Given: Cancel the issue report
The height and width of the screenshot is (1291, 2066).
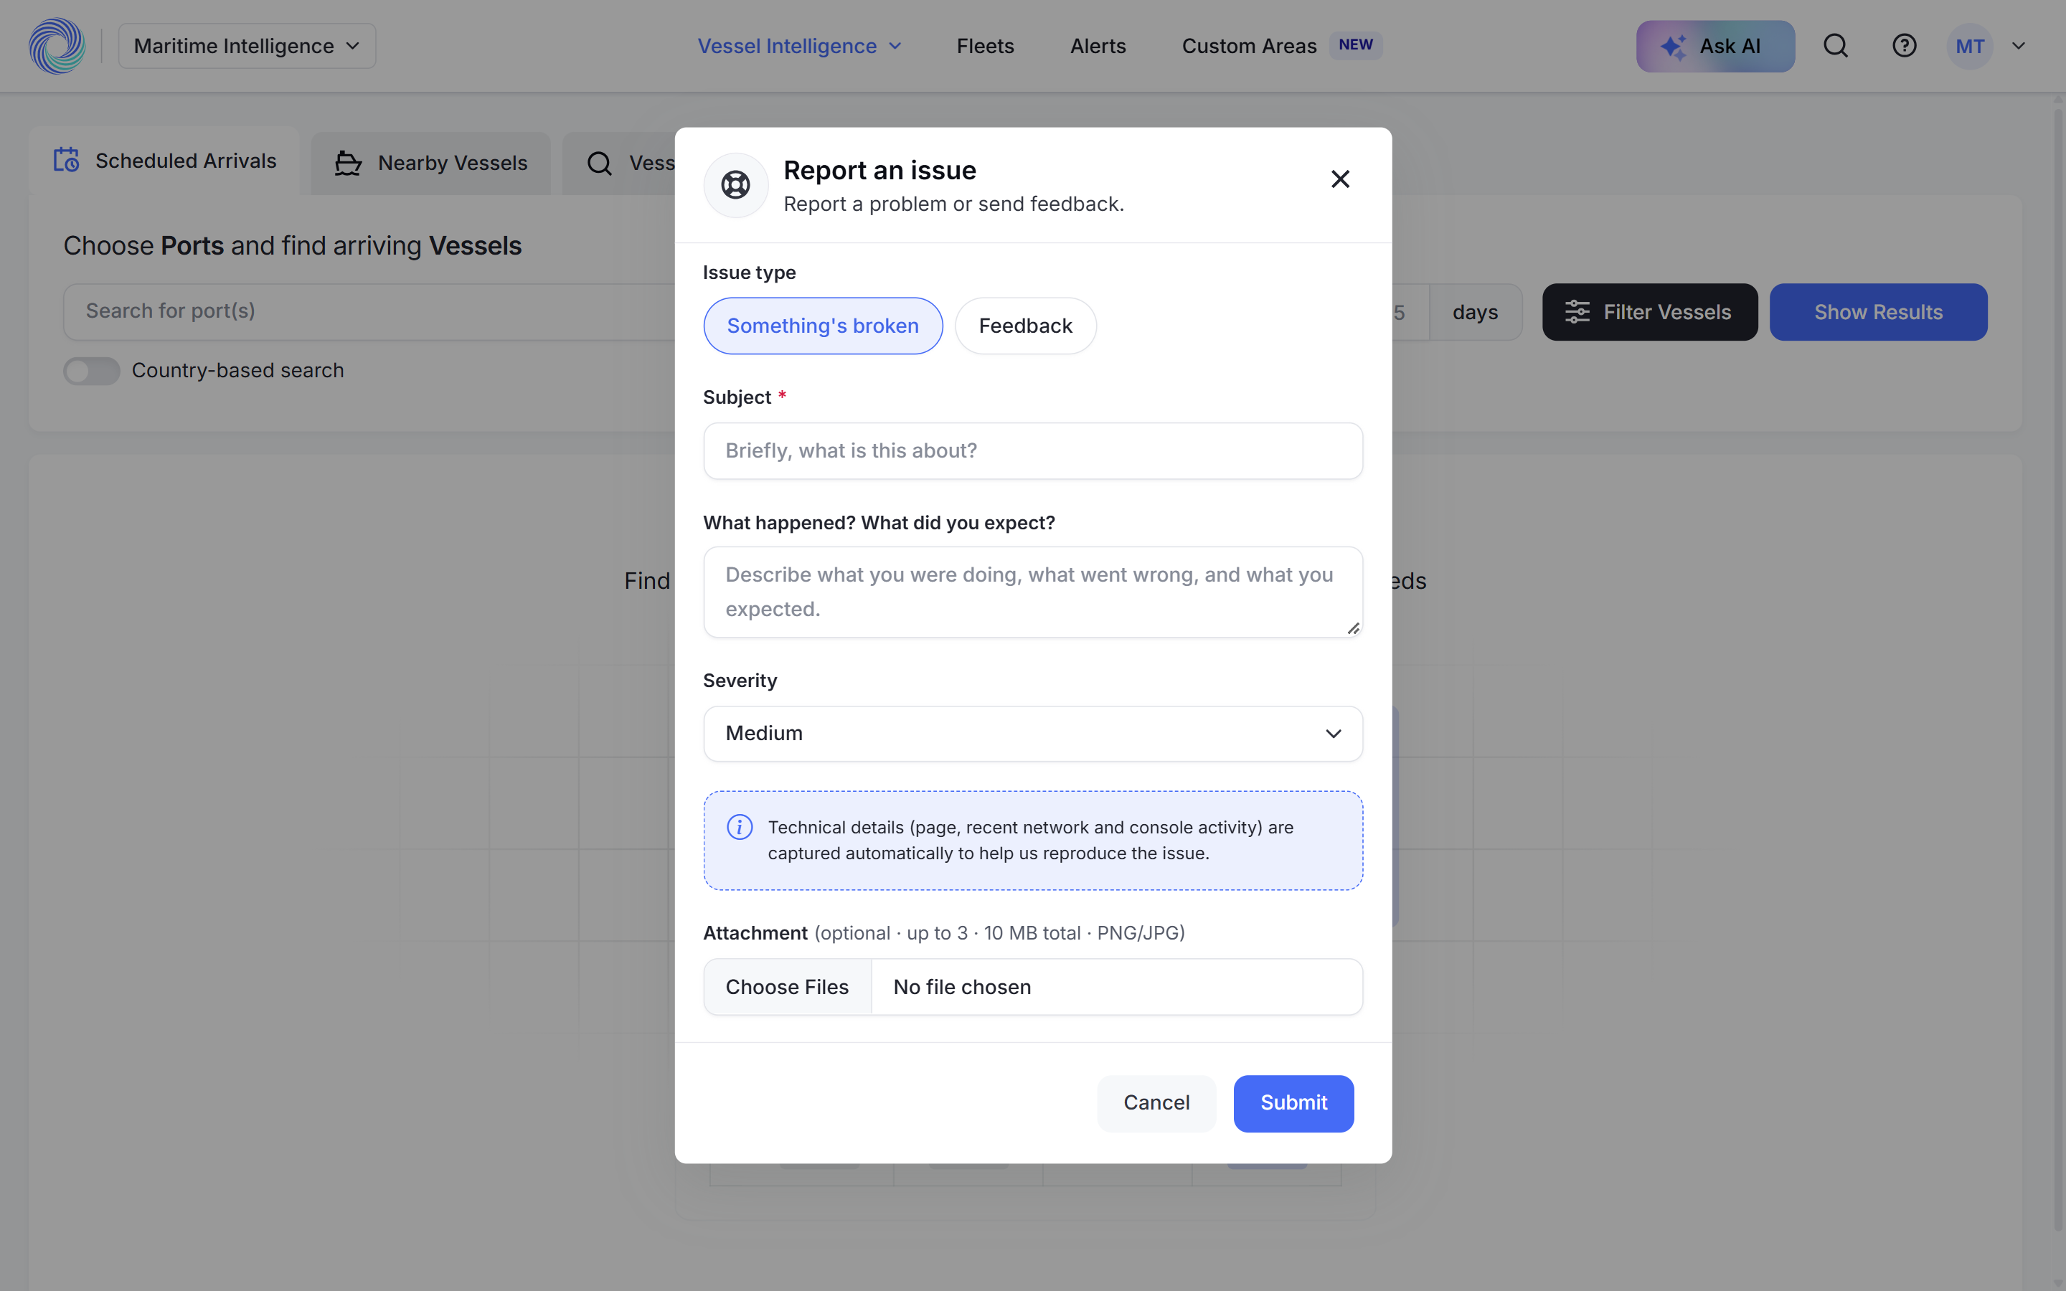Looking at the screenshot, I should tap(1156, 1103).
